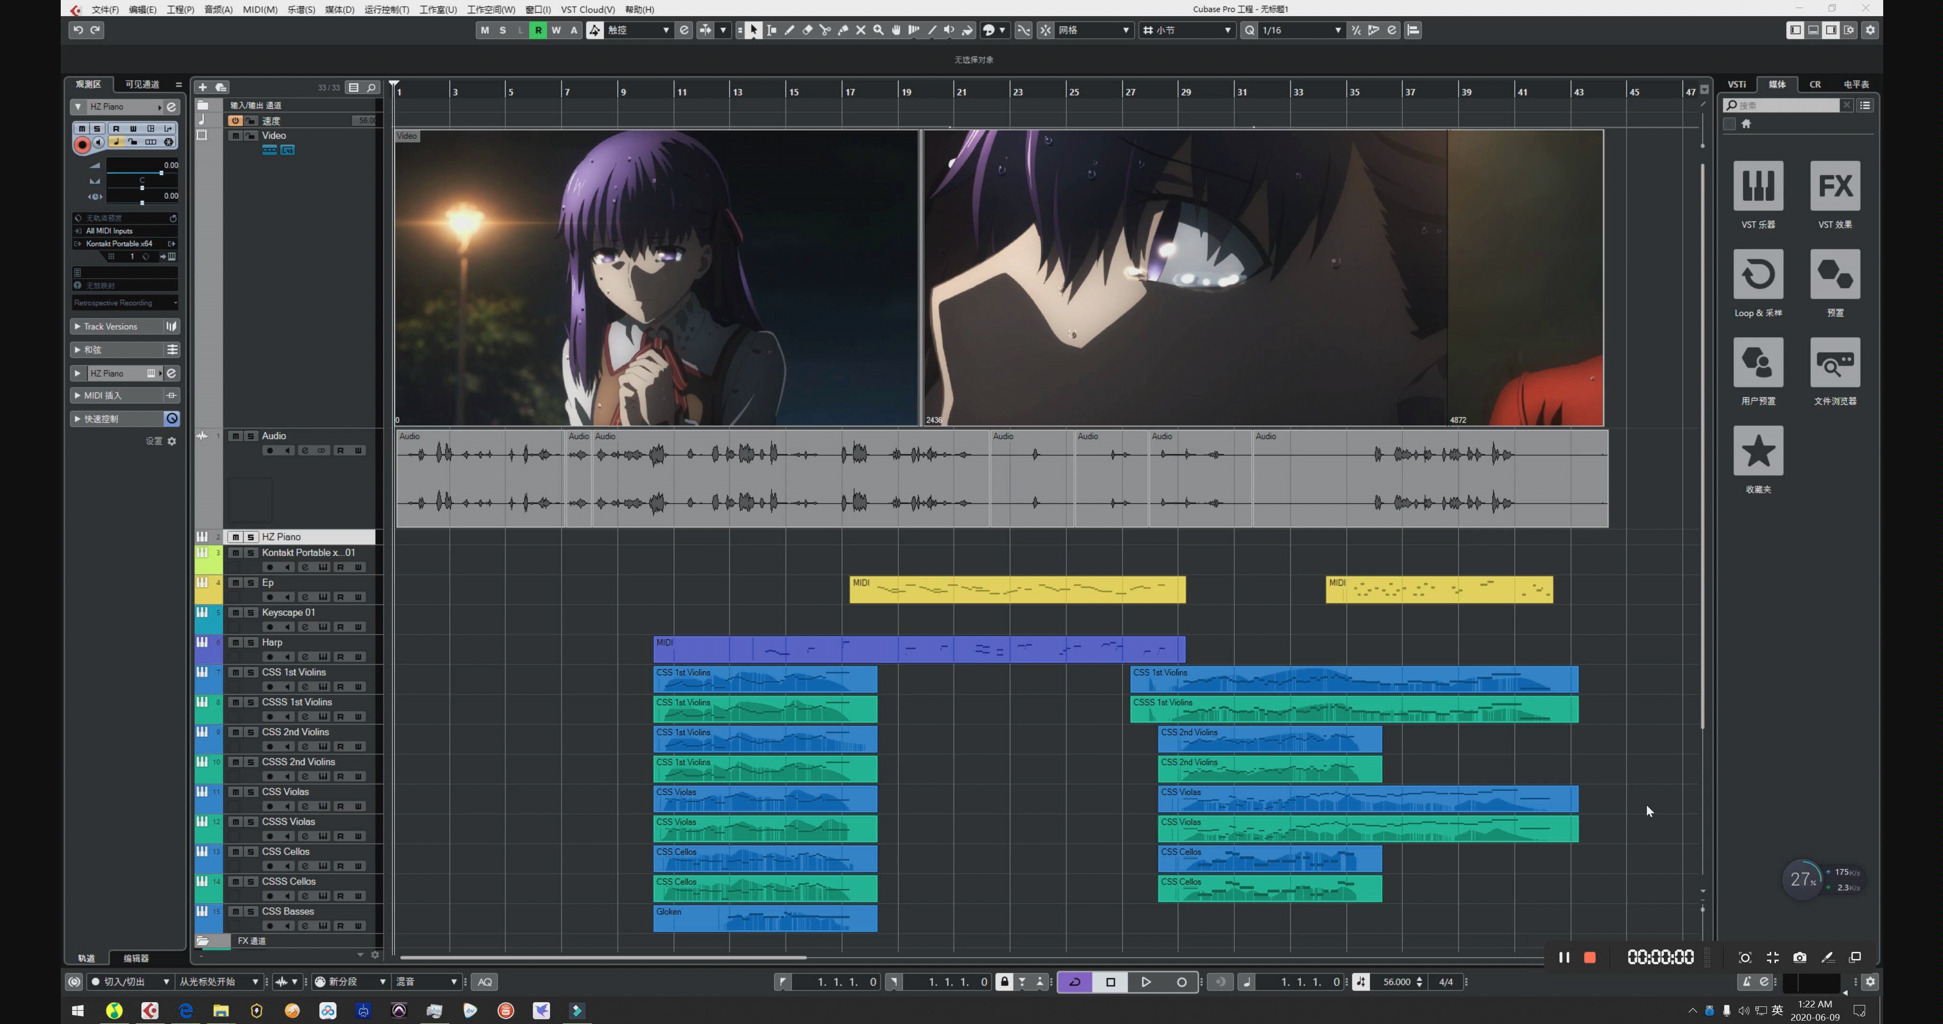Click the Editor tab at inspector bottom
Image resolution: width=1943 pixels, height=1024 pixels.
(136, 958)
